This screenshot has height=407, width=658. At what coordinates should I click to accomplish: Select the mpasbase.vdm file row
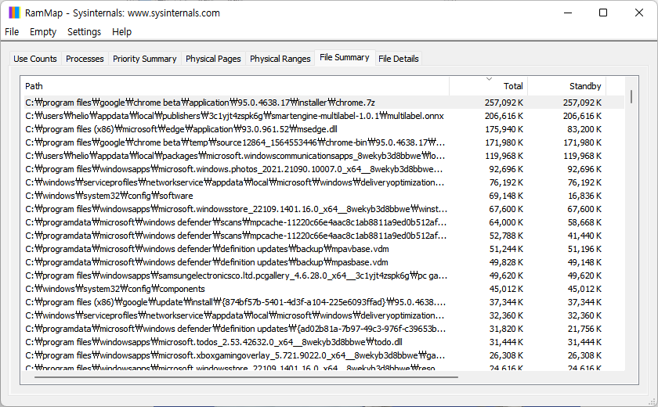[324, 262]
